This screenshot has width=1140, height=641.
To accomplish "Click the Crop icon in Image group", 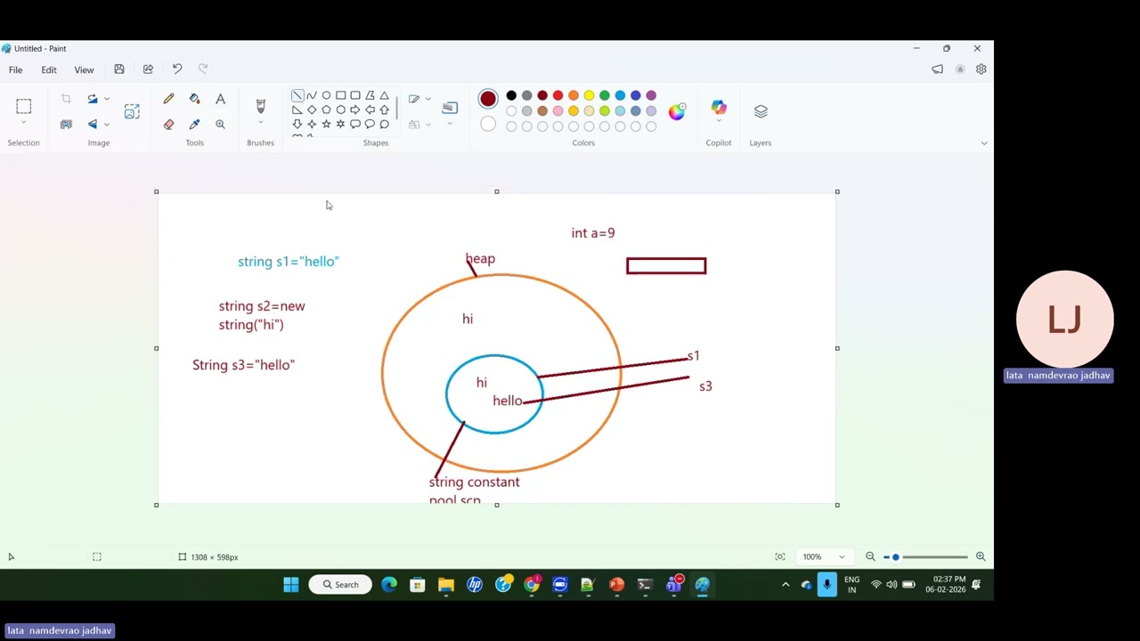I will pos(66,99).
